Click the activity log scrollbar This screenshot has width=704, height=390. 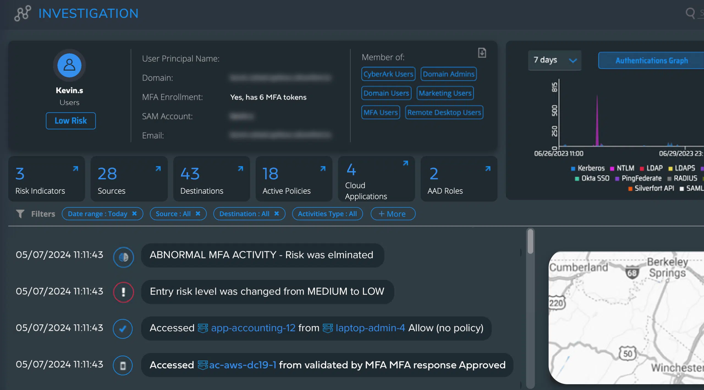[x=530, y=242]
